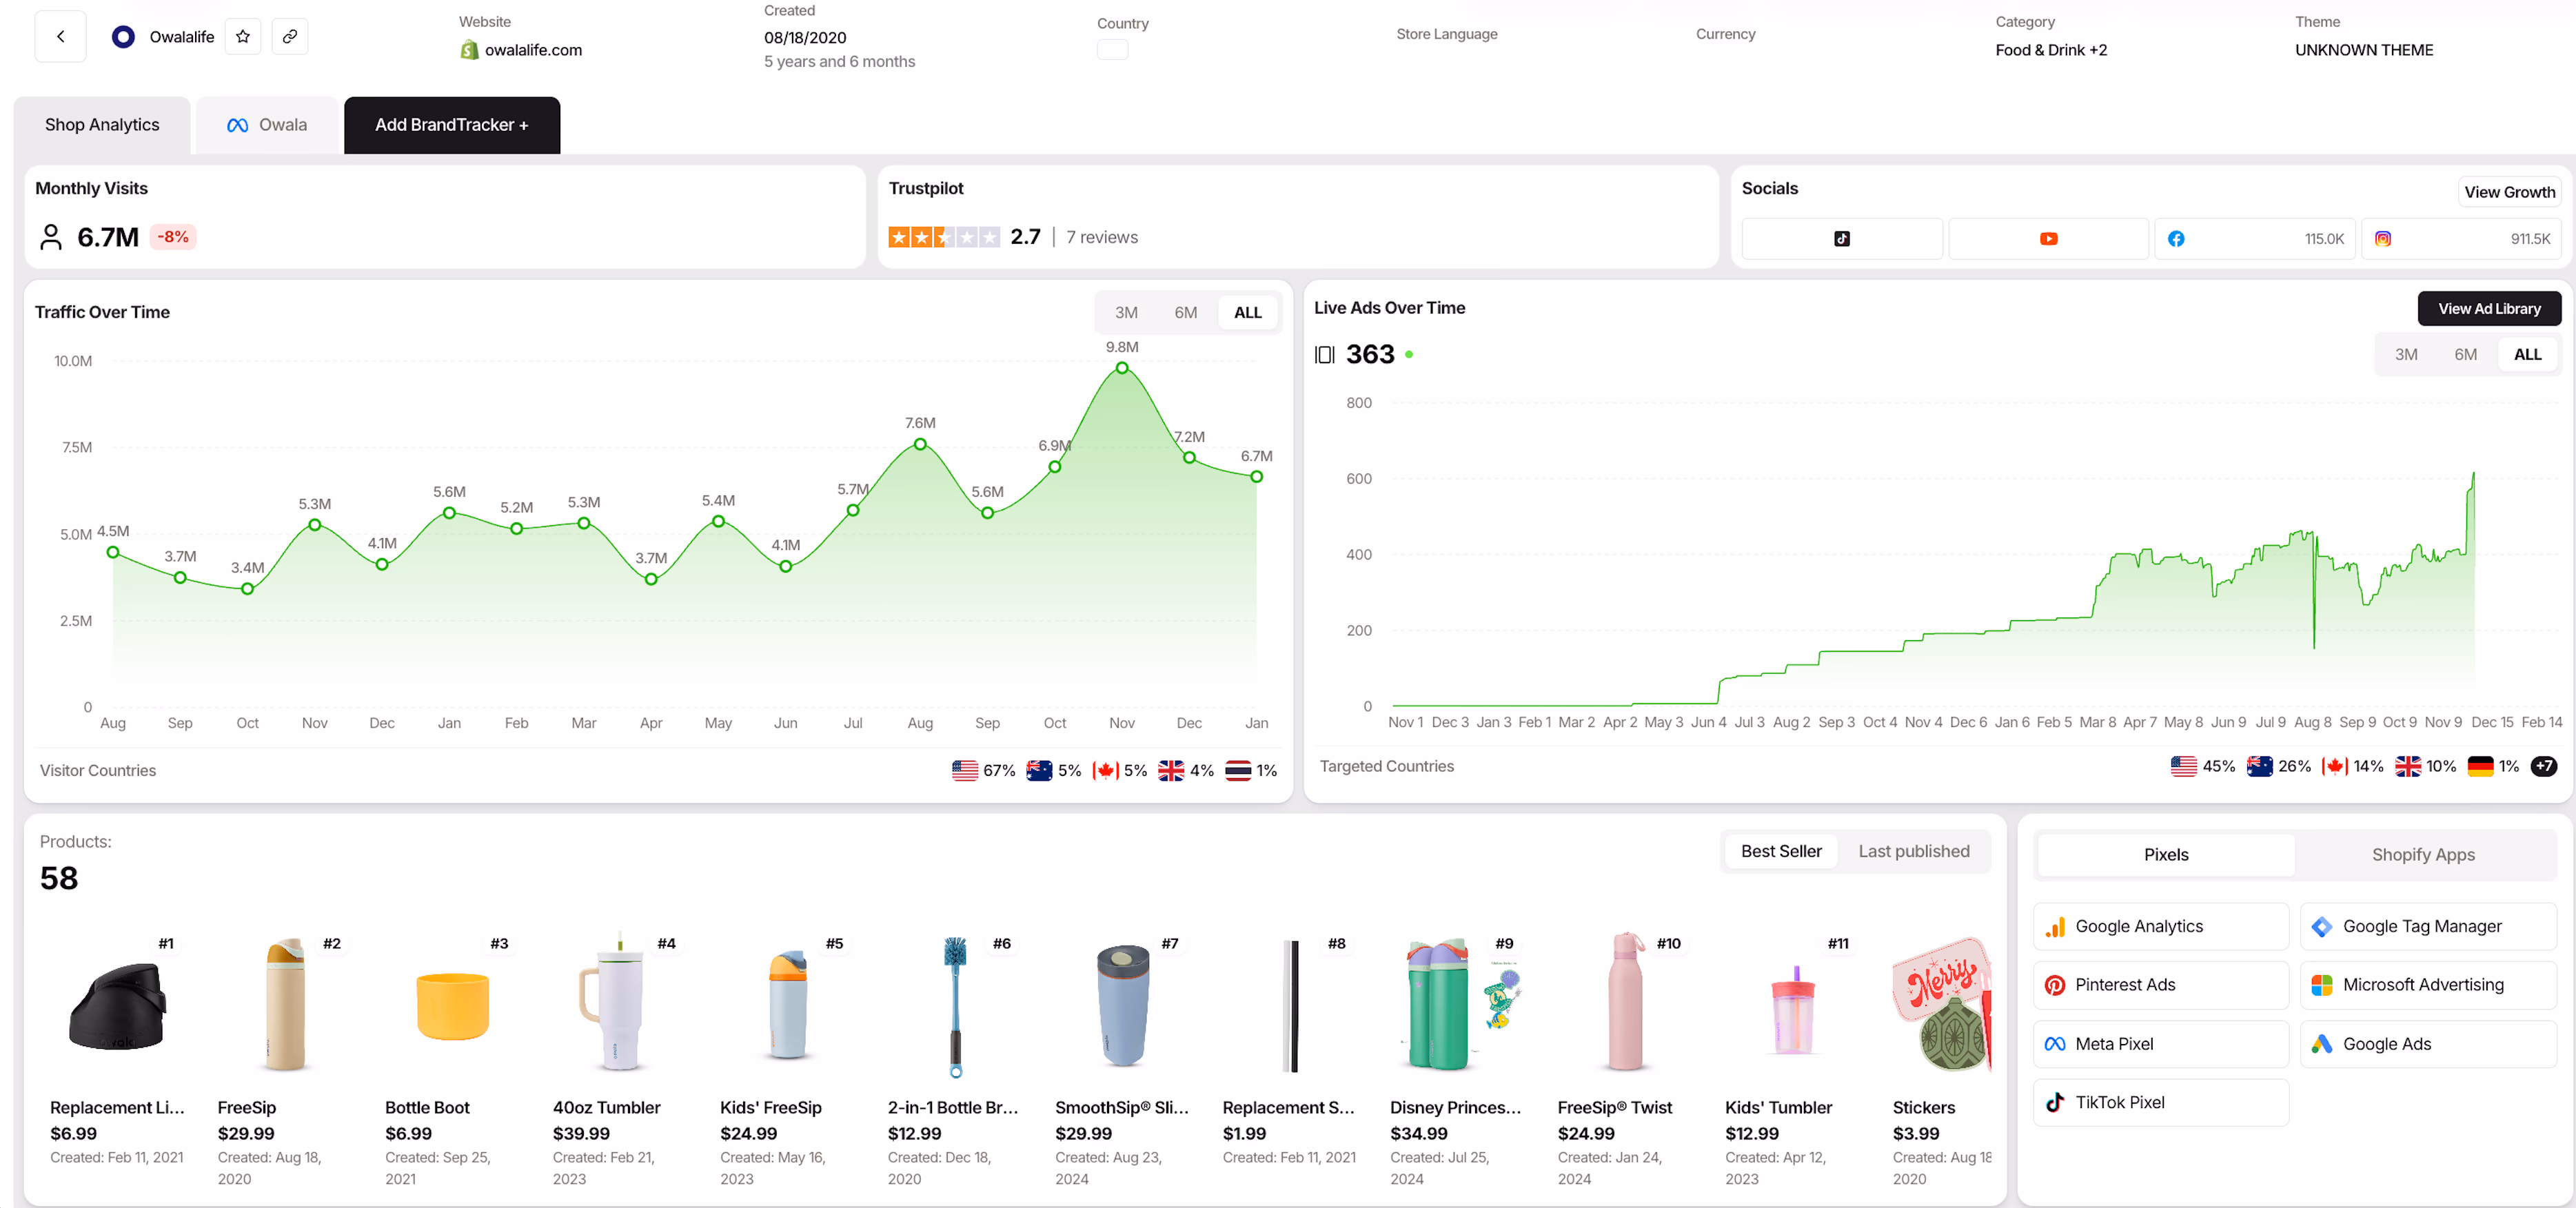2576x1208 pixels.
Task: Switch products sorting to Last published
Action: click(1913, 851)
